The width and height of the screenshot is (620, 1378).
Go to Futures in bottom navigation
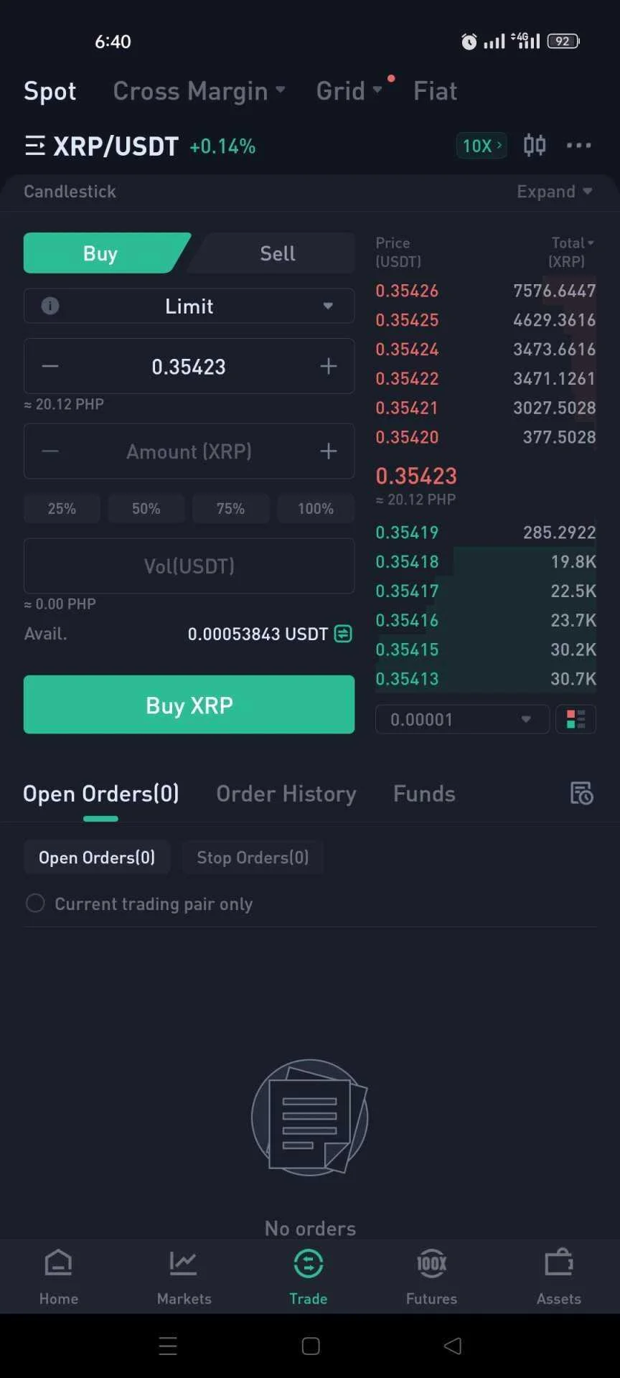point(431,1278)
